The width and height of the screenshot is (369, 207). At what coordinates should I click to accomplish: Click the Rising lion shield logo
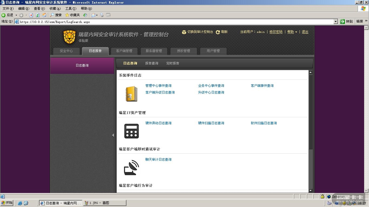click(69, 37)
